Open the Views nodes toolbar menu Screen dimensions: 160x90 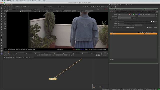point(2,37)
